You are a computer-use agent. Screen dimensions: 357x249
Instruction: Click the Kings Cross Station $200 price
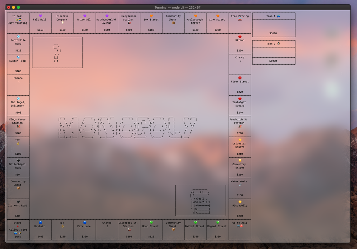18,133
